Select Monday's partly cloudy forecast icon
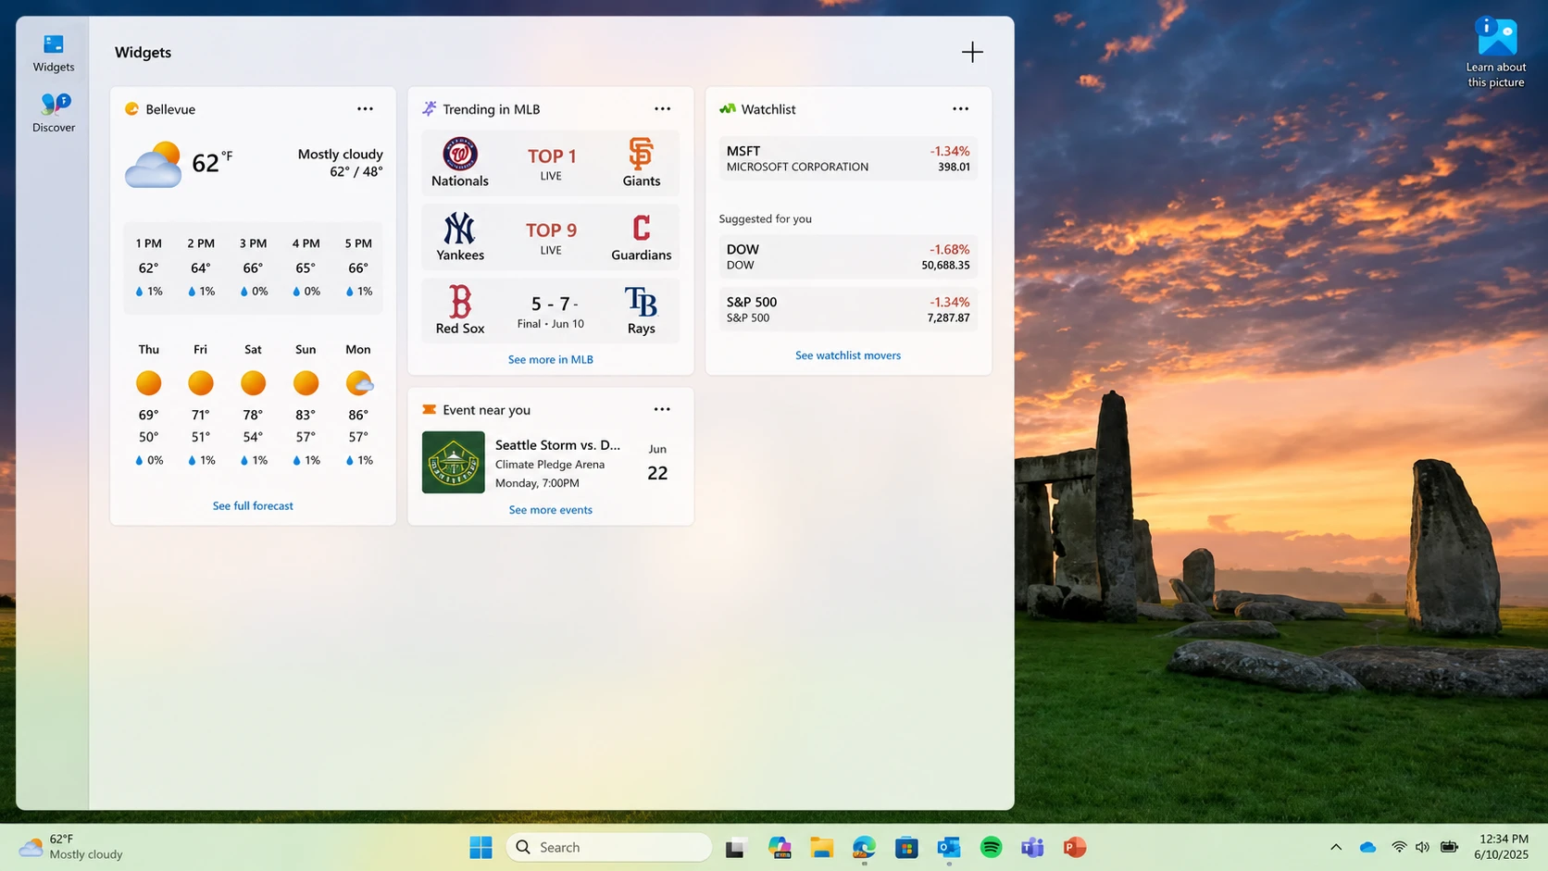 click(x=359, y=382)
